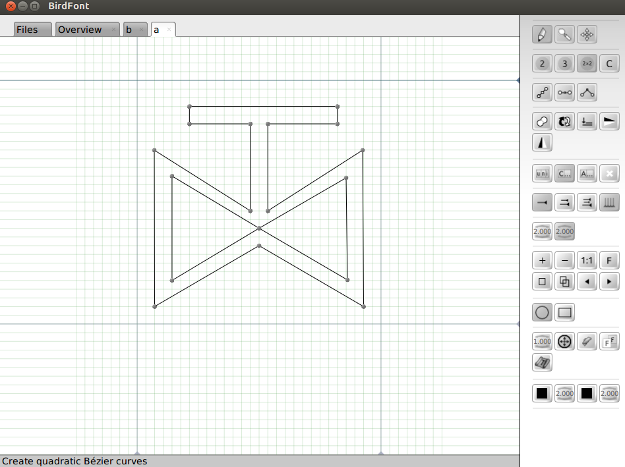
Task: Select the zoom magnifier tool
Action: click(x=564, y=34)
